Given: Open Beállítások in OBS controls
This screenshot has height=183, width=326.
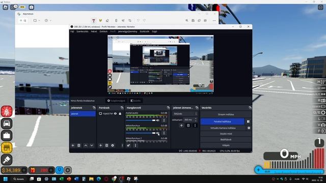Looking at the screenshot, I should click(226, 140).
